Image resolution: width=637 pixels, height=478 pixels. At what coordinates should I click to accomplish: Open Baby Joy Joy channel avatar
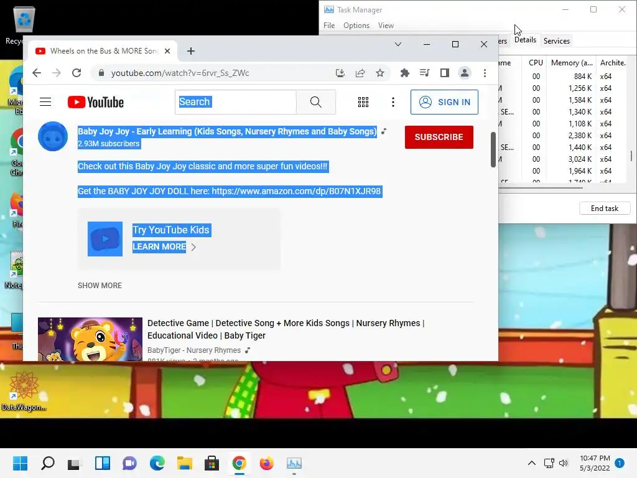(53, 136)
